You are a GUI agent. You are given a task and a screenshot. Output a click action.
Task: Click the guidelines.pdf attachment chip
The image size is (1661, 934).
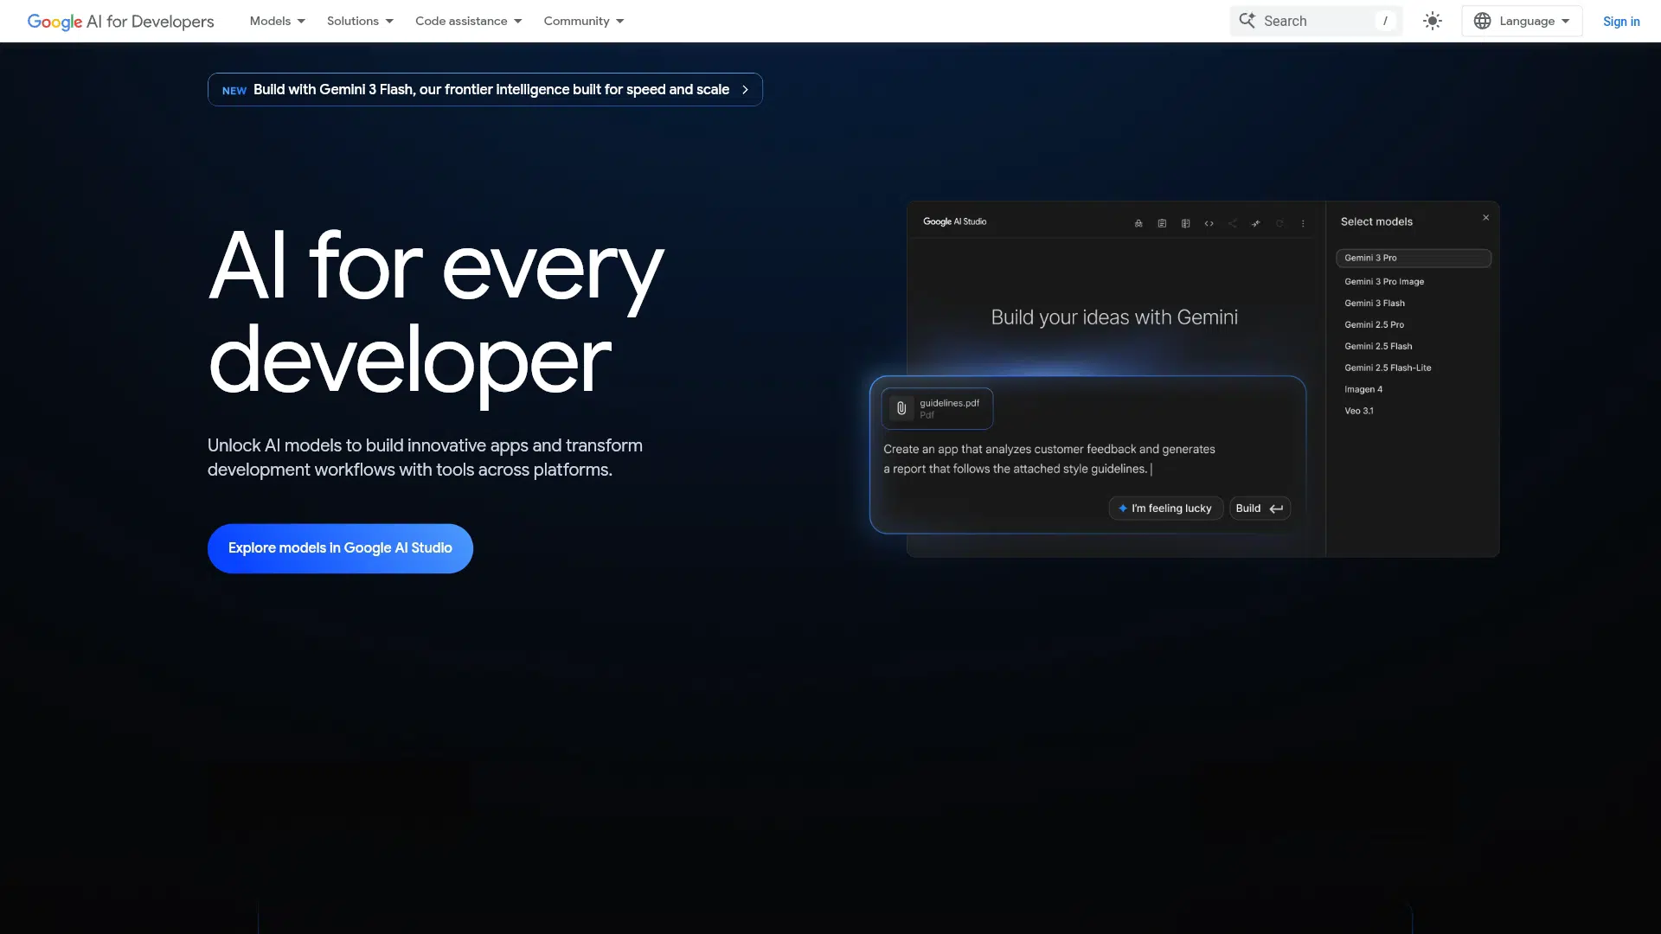[937, 408]
